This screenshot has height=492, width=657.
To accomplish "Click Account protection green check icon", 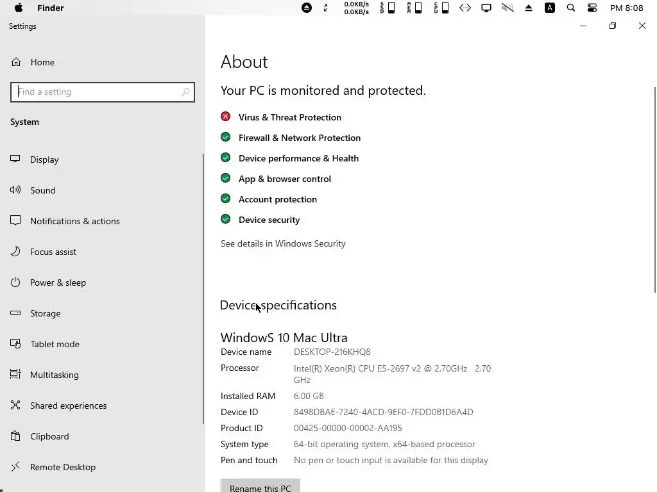I will 225,199.
